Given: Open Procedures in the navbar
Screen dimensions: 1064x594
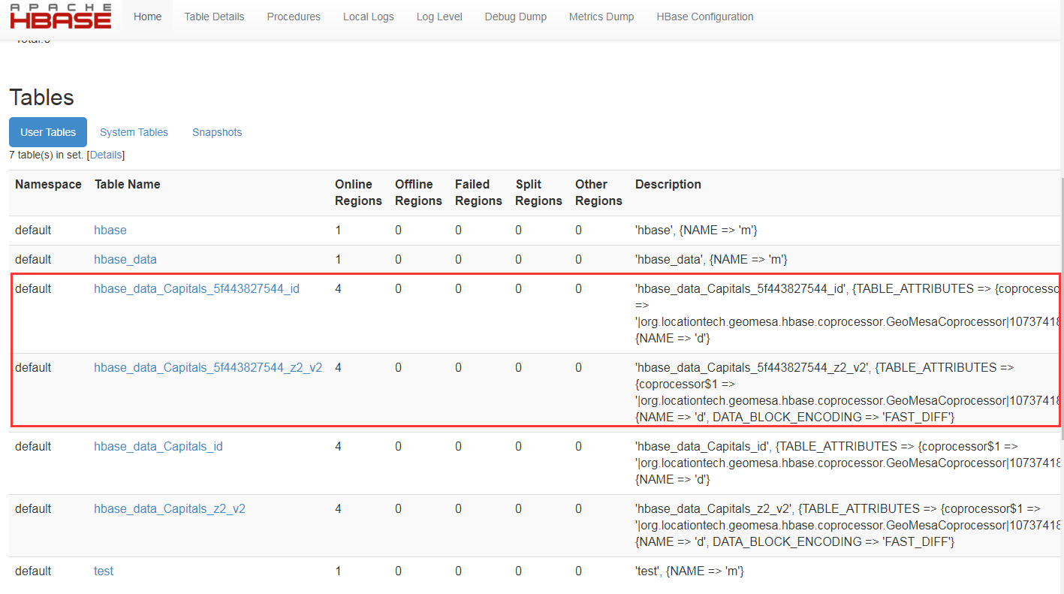Looking at the screenshot, I should [294, 17].
